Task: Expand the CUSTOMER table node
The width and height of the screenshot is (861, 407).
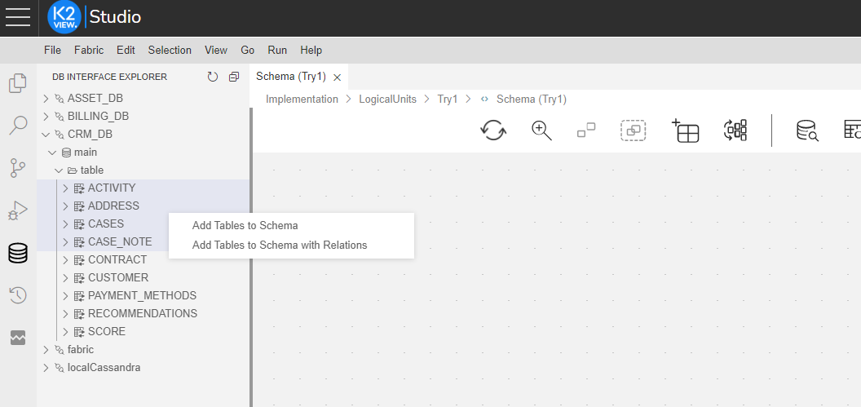Action: pyautogui.click(x=66, y=278)
